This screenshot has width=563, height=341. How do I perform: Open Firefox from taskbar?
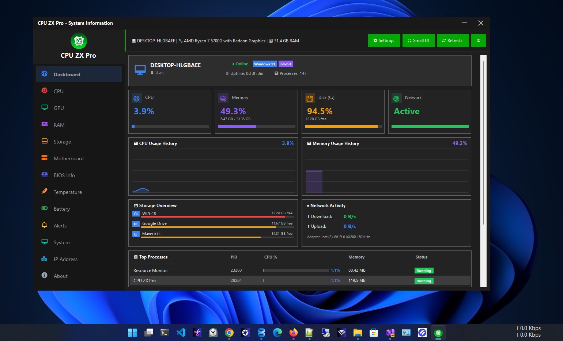click(x=294, y=333)
